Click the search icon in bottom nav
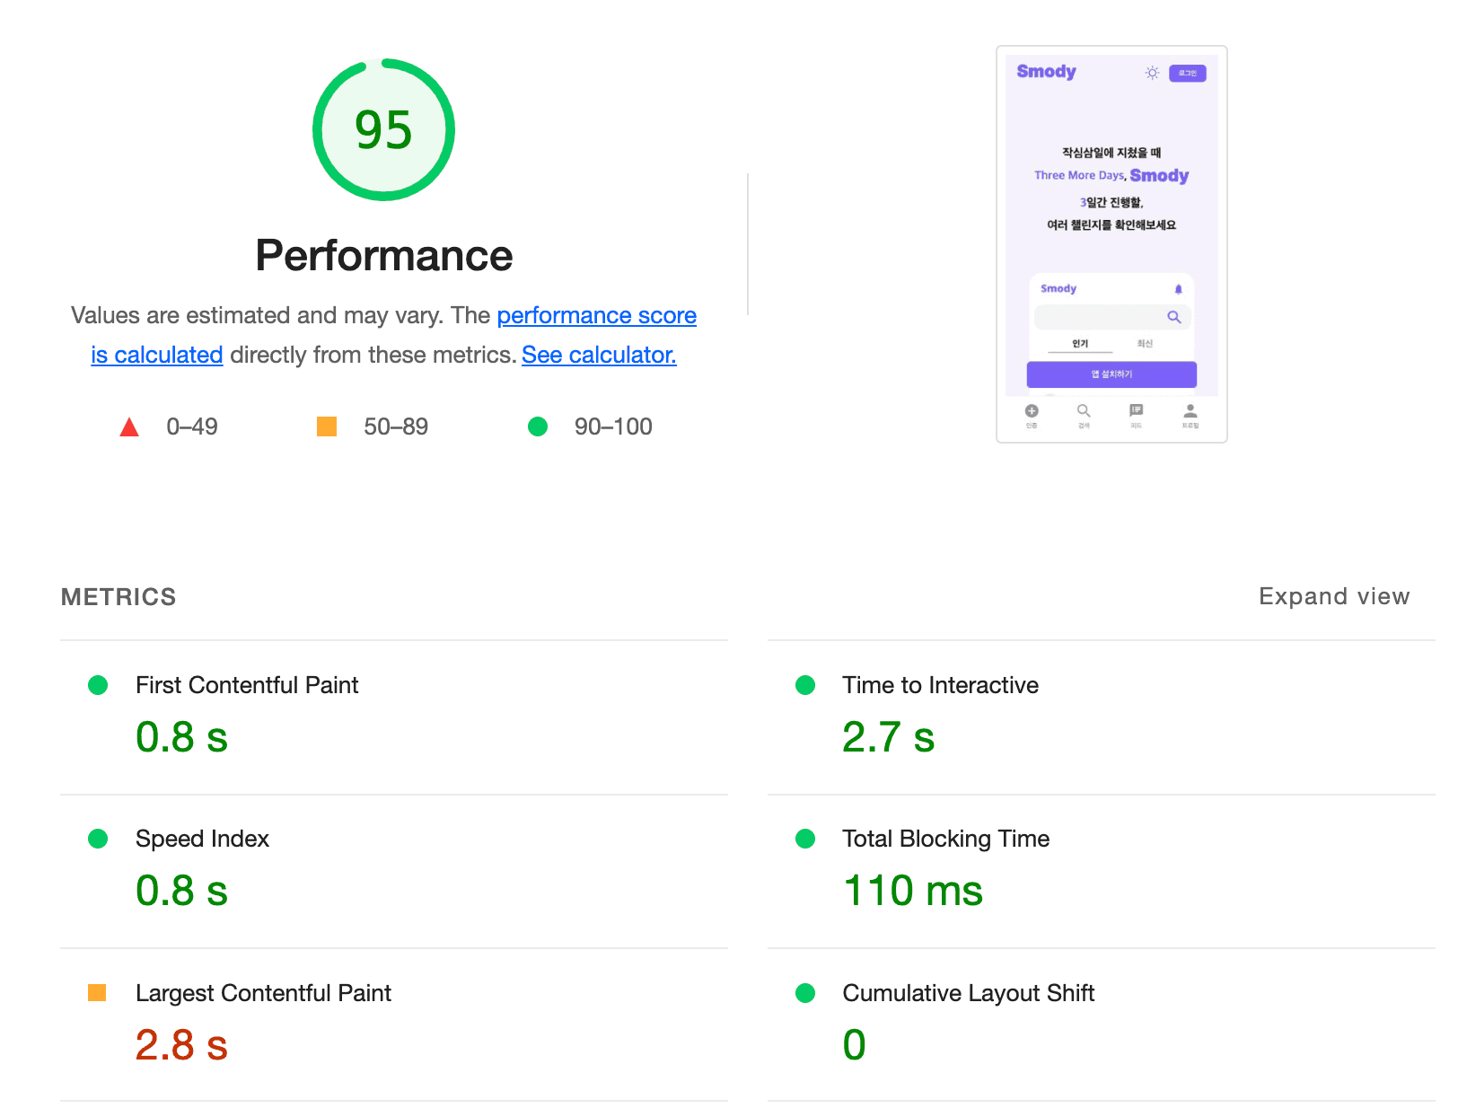The image size is (1458, 1108). pyautogui.click(x=1084, y=411)
